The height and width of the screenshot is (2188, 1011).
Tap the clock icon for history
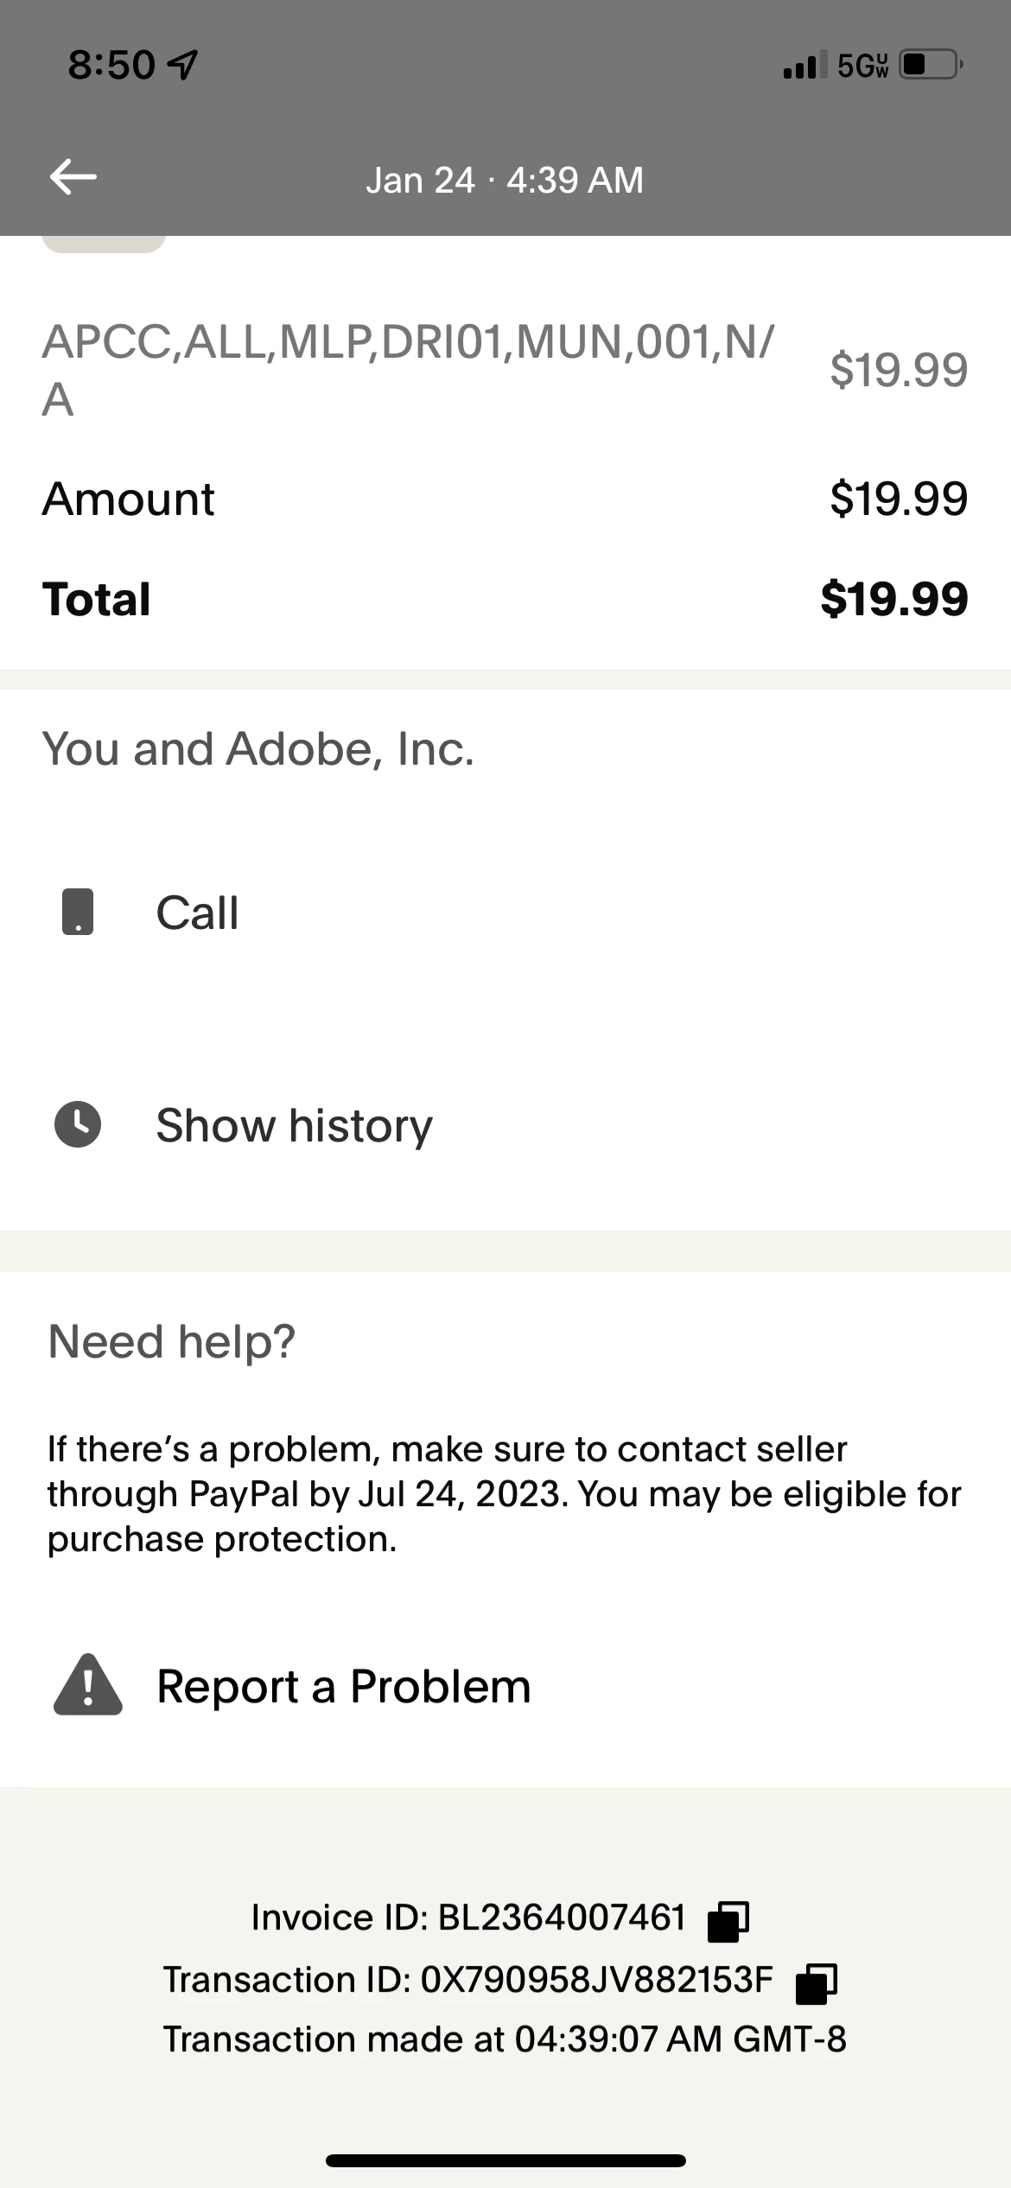(78, 1124)
